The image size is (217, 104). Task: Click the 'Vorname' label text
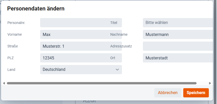coord(15,34)
